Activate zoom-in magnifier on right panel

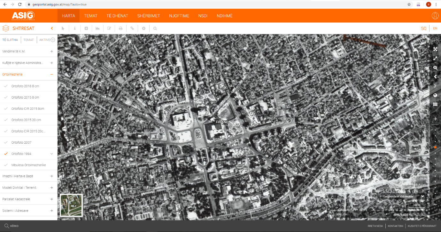(x=435, y=68)
